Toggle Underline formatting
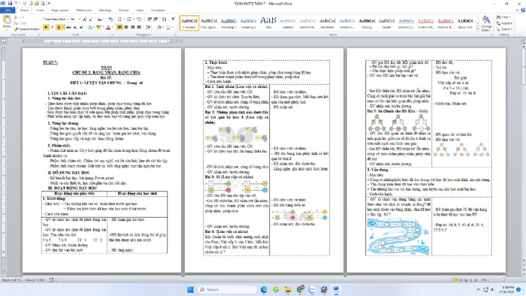 (x=59, y=28)
